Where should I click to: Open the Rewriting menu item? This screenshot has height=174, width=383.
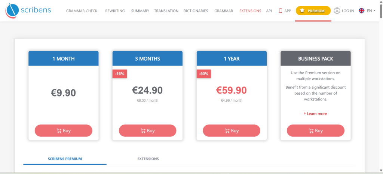pos(115,11)
